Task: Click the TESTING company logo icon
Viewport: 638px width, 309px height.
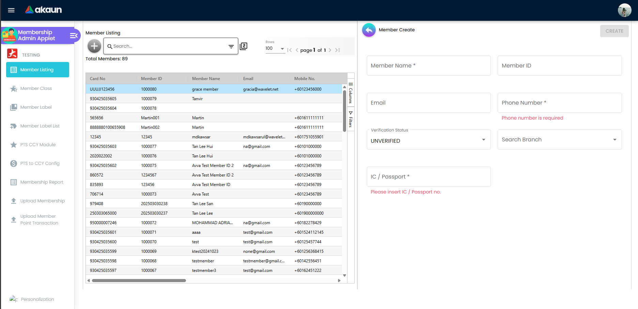Action: pos(12,54)
